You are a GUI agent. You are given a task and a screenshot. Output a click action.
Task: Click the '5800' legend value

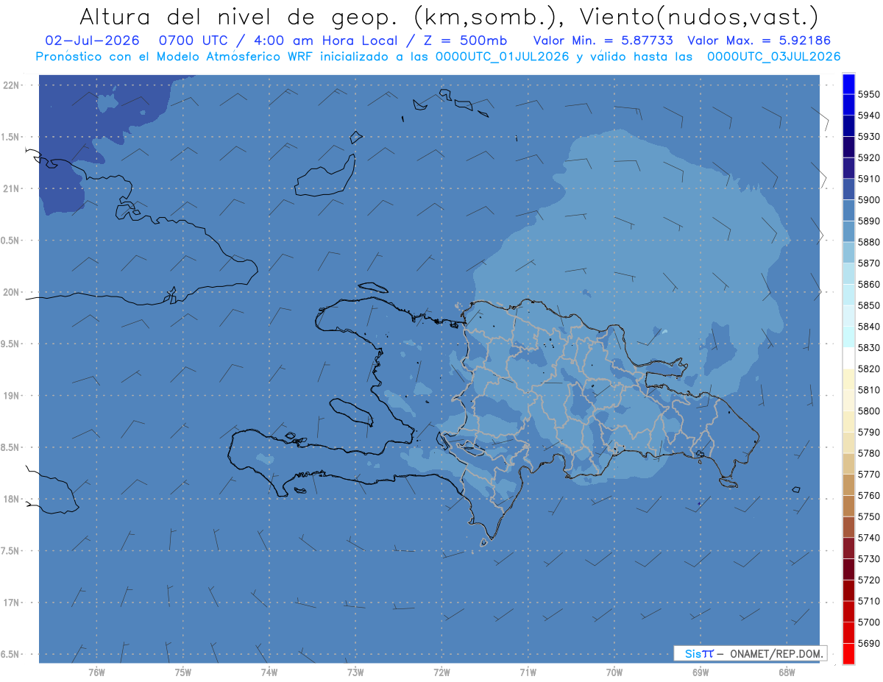[x=868, y=411]
